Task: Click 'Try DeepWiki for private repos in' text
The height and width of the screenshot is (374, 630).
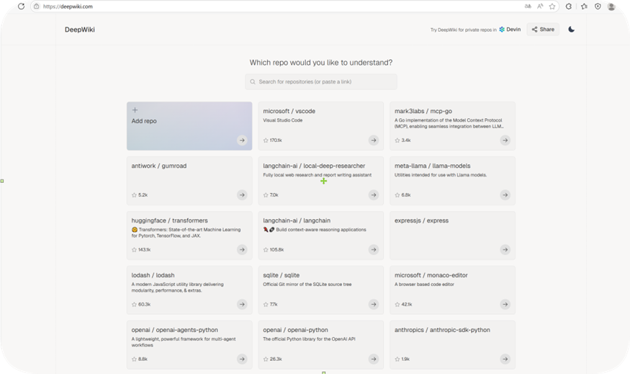Action: coord(463,30)
